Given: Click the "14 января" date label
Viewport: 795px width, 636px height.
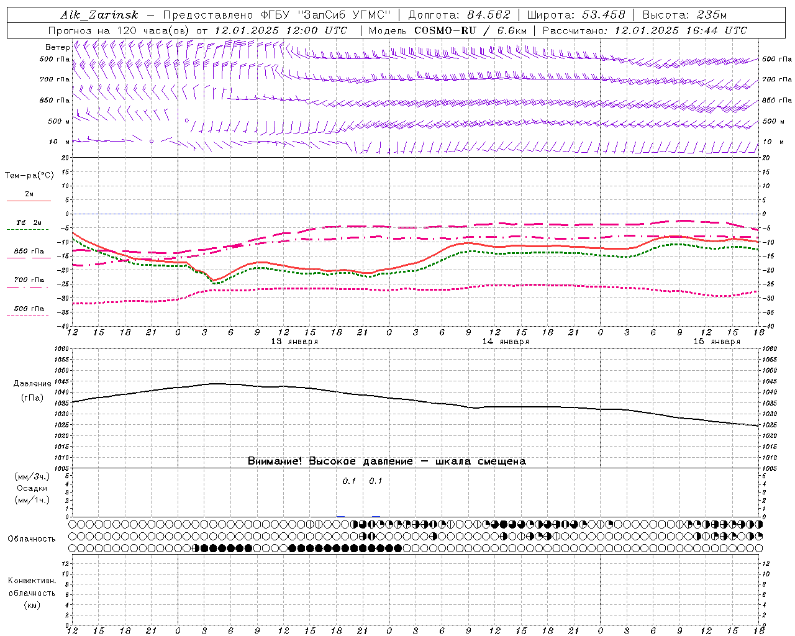Looking at the screenshot, I should (x=506, y=341).
